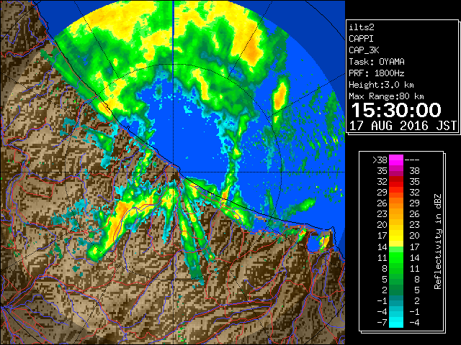Click the Max Range:80 km line
Screen dimensions: 461x345
click(x=386, y=96)
